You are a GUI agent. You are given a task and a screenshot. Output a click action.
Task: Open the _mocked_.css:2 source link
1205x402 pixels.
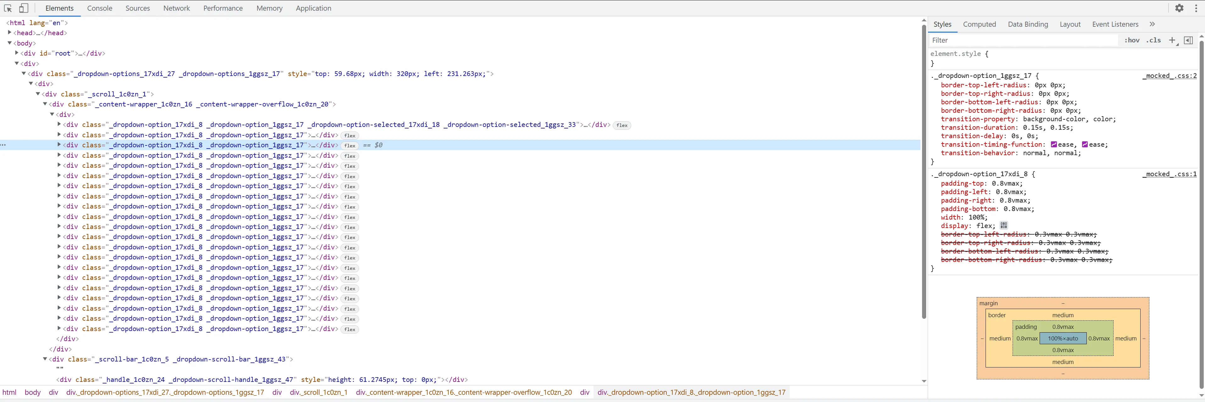point(1169,76)
